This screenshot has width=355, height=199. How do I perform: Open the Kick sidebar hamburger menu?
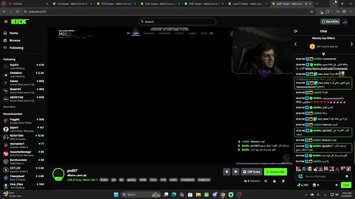(6, 22)
